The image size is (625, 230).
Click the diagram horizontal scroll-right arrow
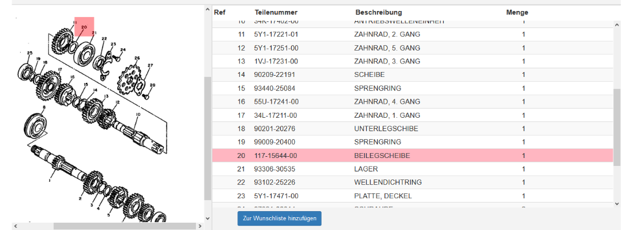(x=200, y=226)
